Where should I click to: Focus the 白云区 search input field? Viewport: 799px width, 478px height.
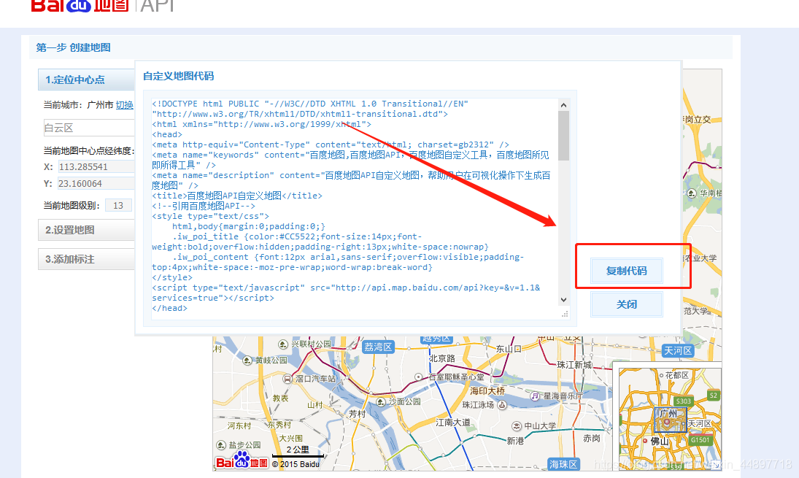point(89,128)
